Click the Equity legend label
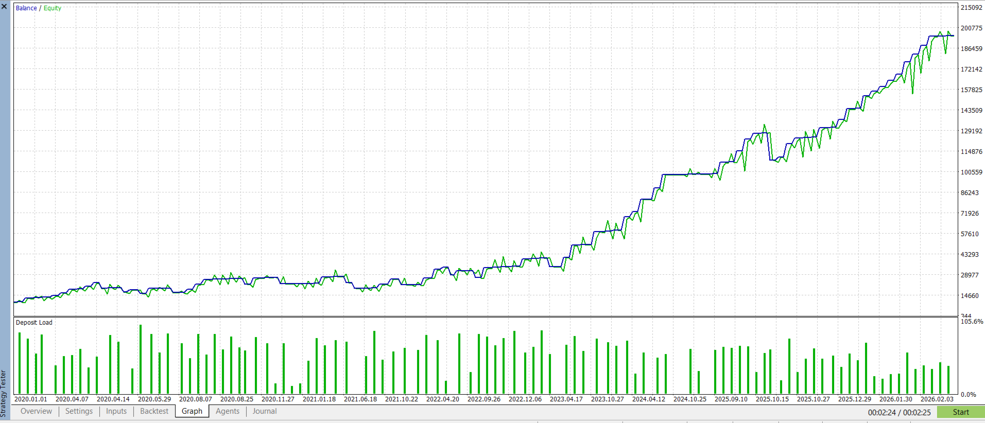Image resolution: width=985 pixels, height=423 pixels. [53, 8]
